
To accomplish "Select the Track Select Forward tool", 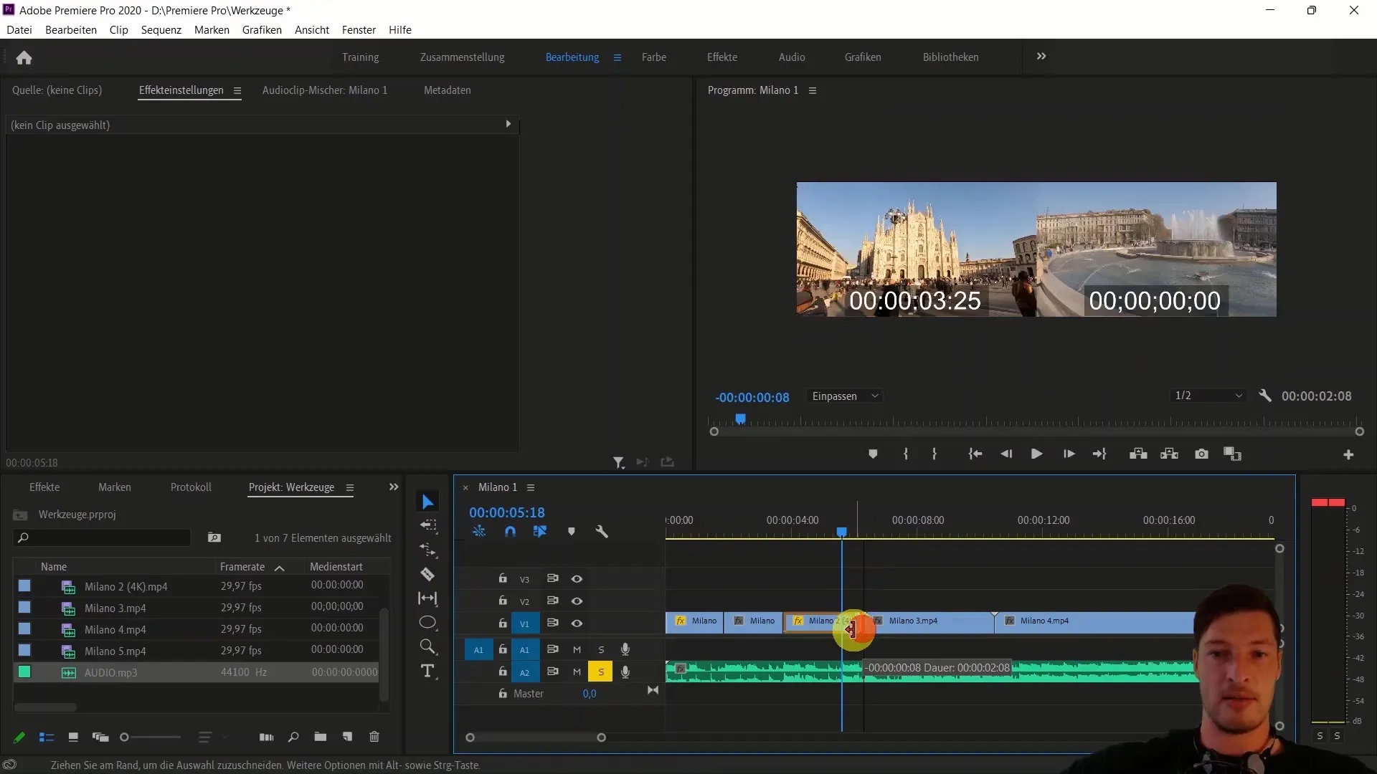I will click(x=428, y=525).
